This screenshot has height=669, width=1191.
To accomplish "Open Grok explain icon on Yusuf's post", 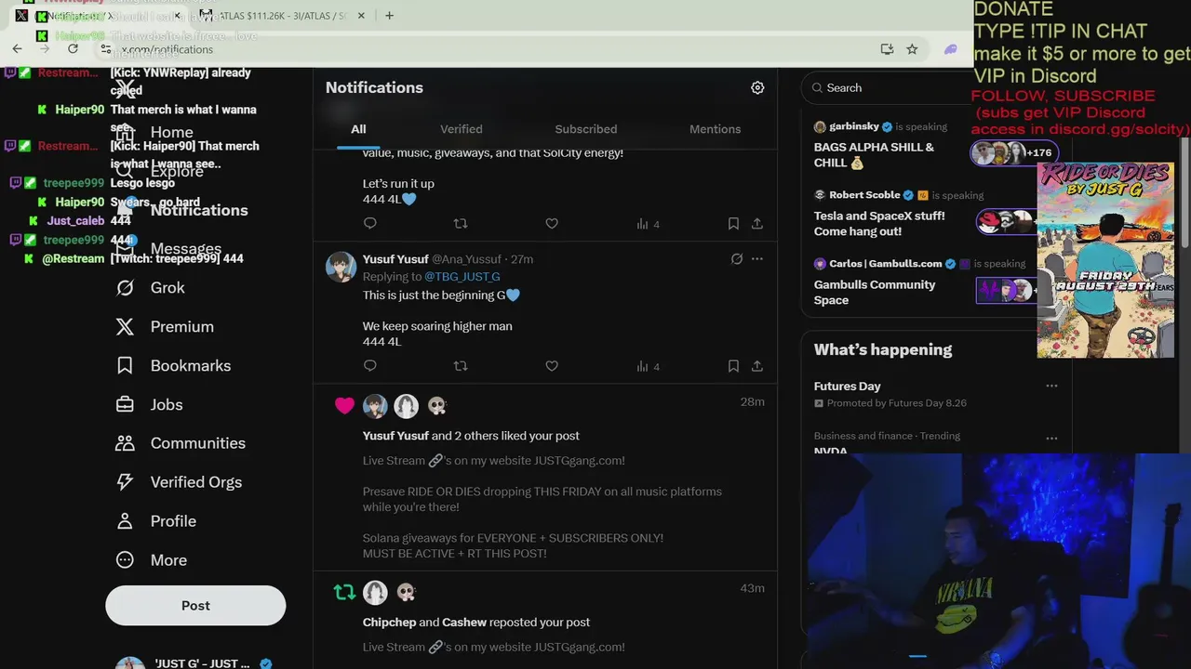I will 736,259.
